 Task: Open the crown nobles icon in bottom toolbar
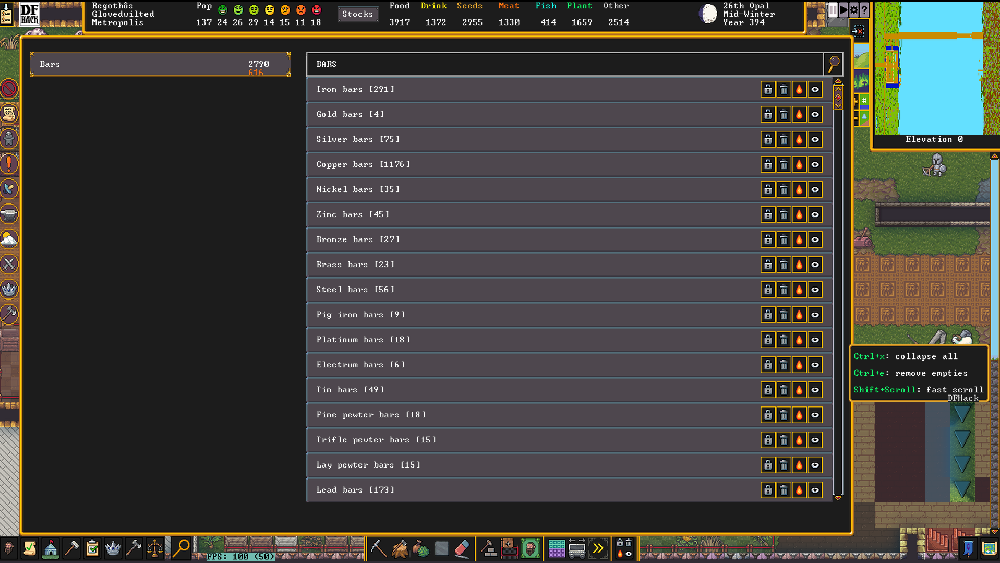pos(113,548)
